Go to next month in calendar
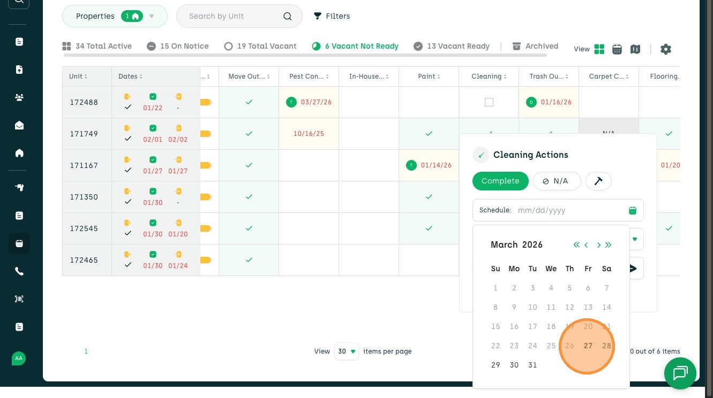 coord(599,245)
